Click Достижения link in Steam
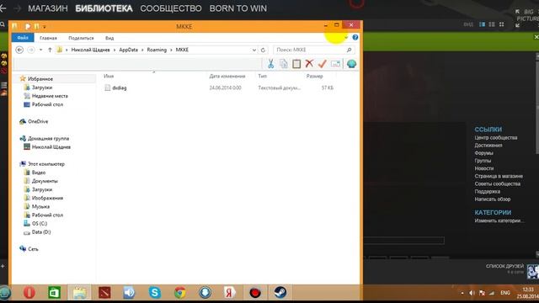The height and width of the screenshot is (303, 539). pos(488,146)
